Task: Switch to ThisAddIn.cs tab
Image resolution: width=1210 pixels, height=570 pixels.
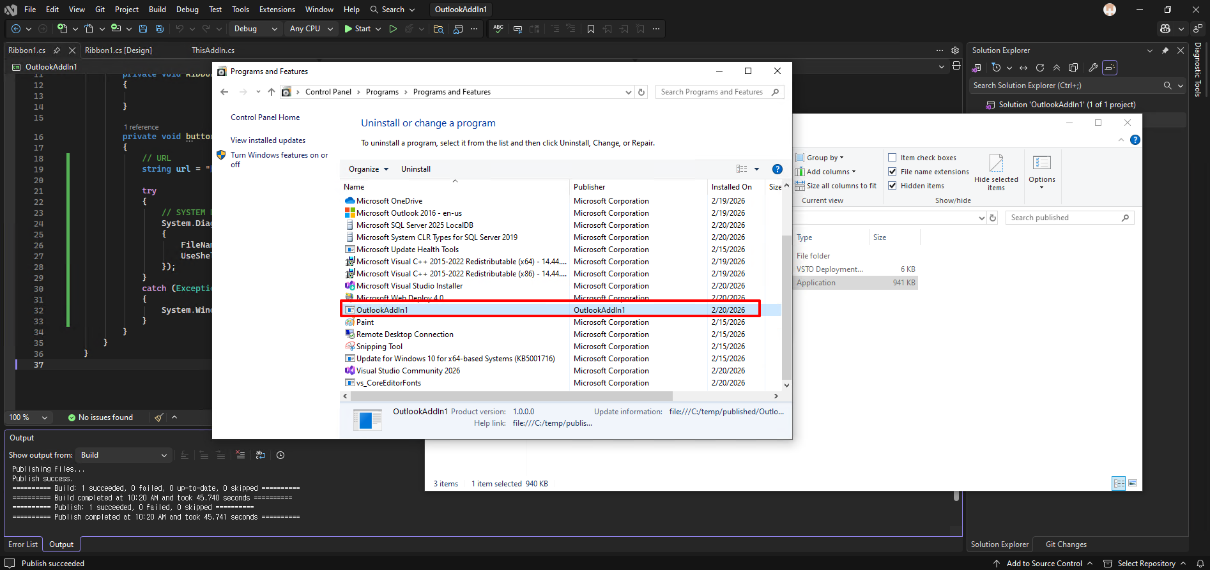Action: [x=213, y=50]
